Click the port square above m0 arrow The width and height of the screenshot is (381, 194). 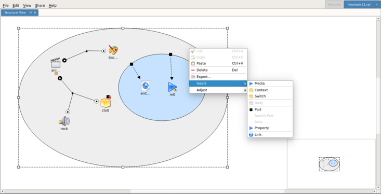(170, 54)
